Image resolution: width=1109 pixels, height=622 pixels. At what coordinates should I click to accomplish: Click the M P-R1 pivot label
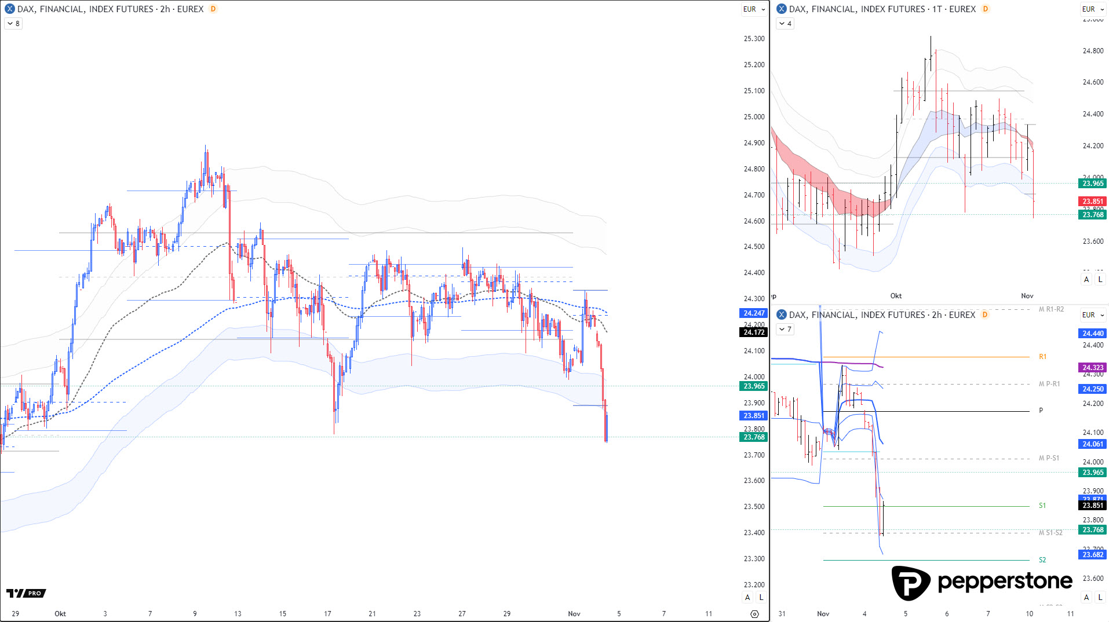(1049, 384)
